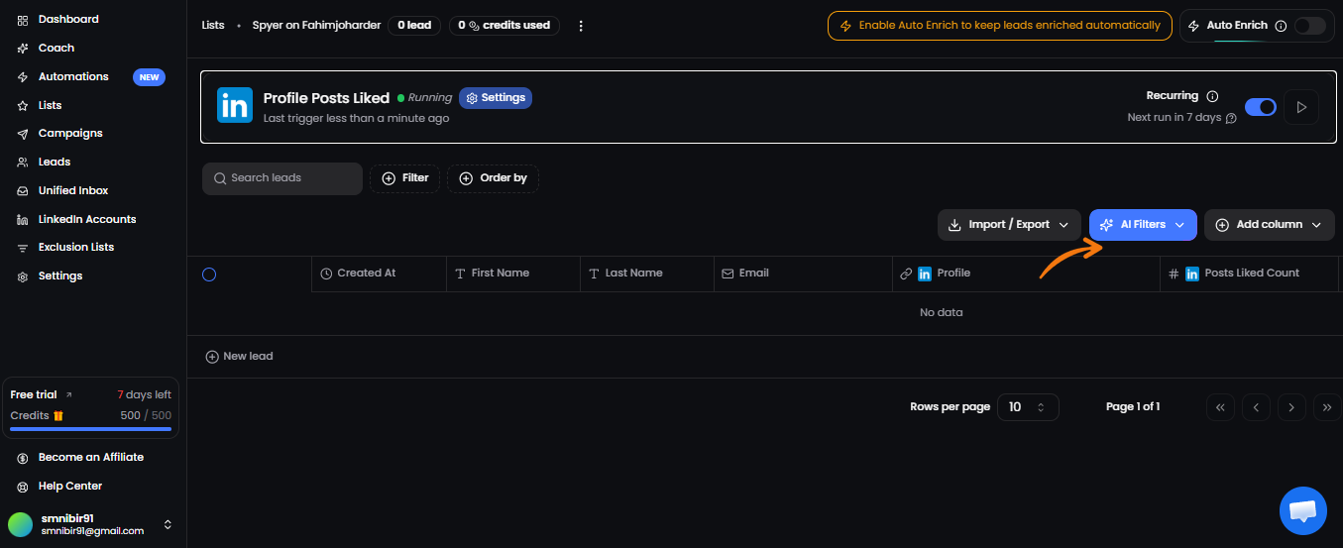Select all rows with the header checkbox

pyautogui.click(x=209, y=274)
